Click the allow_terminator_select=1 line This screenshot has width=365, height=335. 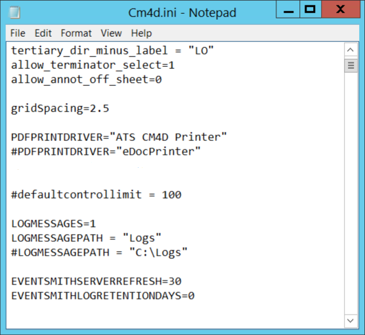(x=93, y=66)
